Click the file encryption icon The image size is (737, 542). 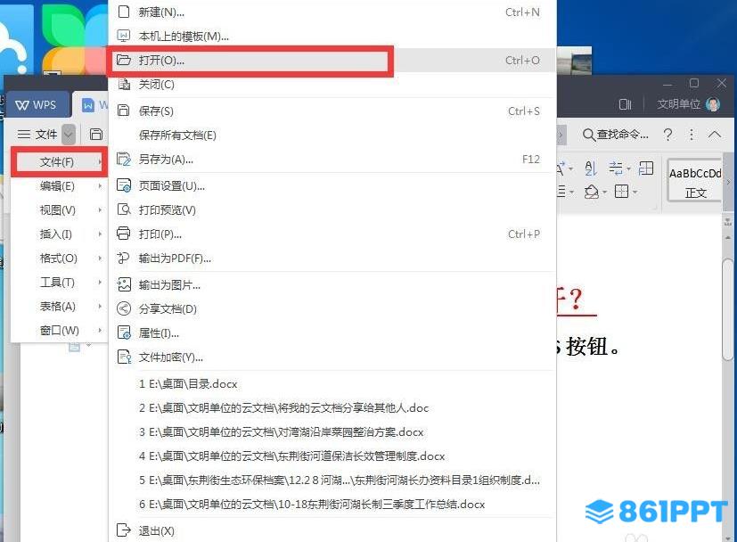coord(124,357)
